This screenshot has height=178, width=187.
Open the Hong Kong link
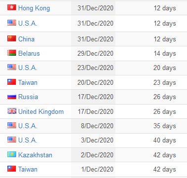34,8
